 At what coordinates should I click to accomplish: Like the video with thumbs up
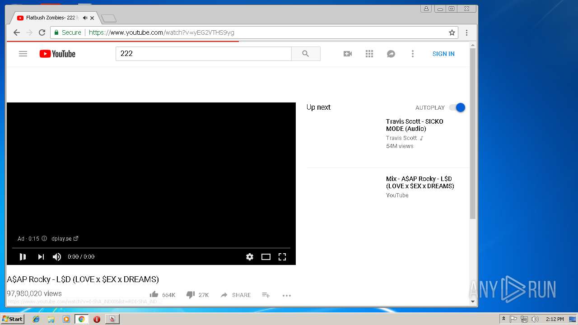pyautogui.click(x=154, y=295)
